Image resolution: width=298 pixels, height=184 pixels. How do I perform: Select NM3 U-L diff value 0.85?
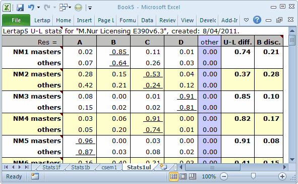pos(237,97)
